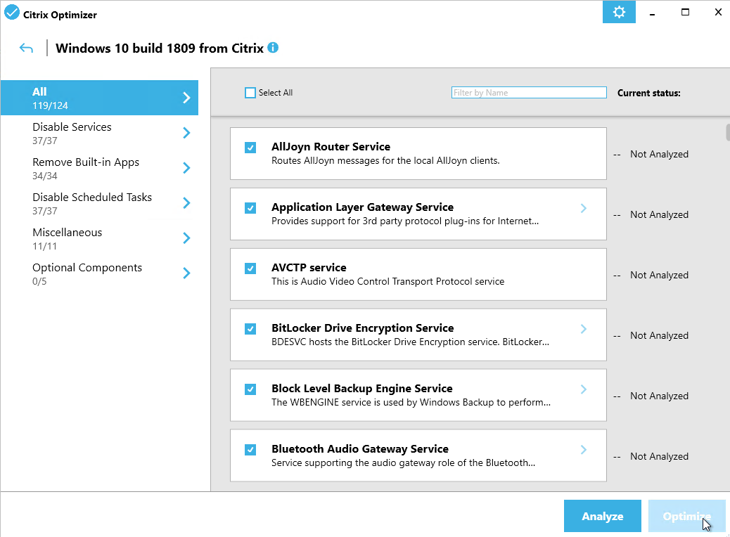Click the AllJoyn Router Service title
The image size is (730, 537).
pos(331,147)
